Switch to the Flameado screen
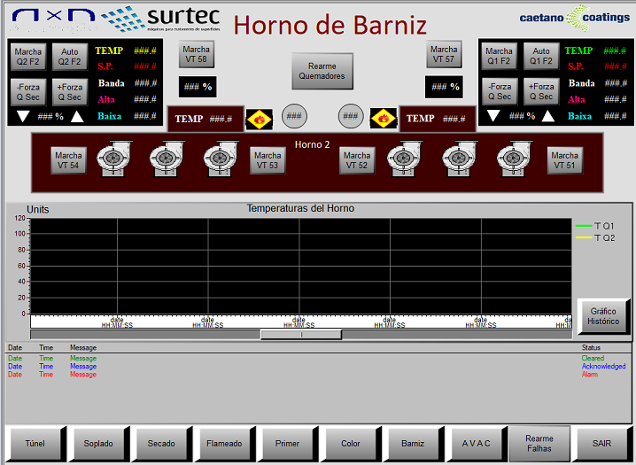 pos(224,443)
